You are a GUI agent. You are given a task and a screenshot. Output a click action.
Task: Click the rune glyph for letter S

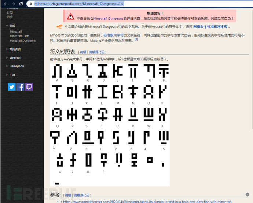pyautogui.click(x=87, y=114)
